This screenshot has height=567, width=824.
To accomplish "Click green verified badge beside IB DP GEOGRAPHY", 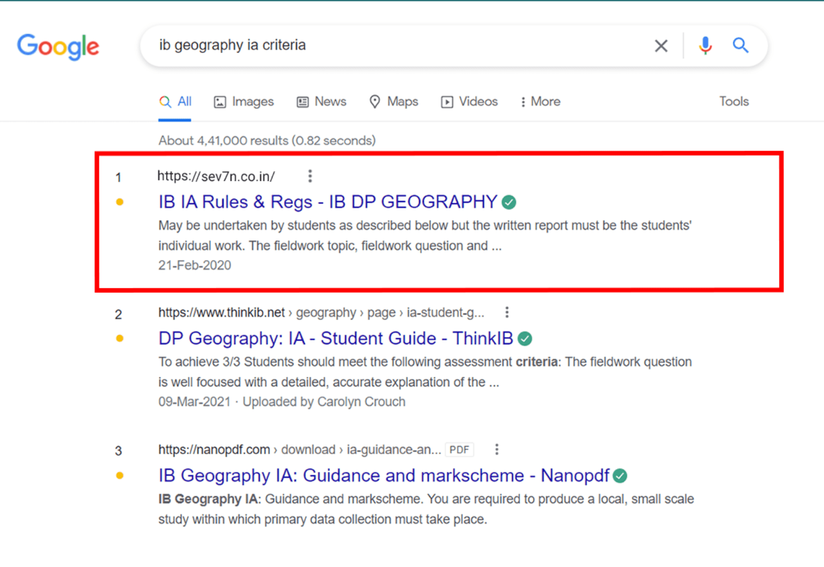I will [x=509, y=203].
